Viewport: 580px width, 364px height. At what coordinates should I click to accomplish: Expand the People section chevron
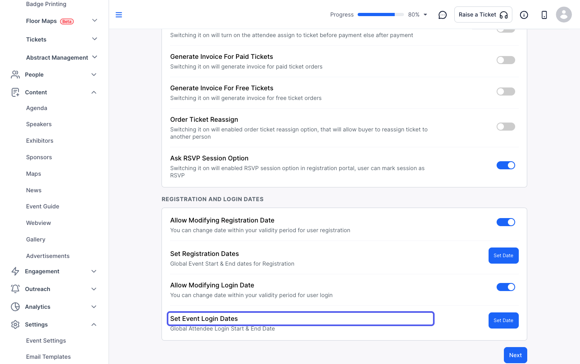[94, 75]
